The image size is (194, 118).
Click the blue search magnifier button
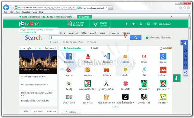click(136, 38)
